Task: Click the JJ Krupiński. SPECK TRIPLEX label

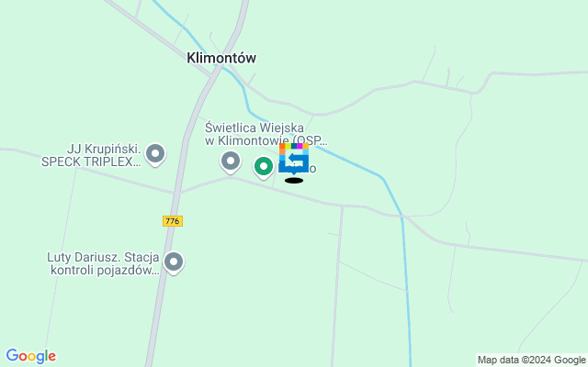Action: [x=91, y=155]
